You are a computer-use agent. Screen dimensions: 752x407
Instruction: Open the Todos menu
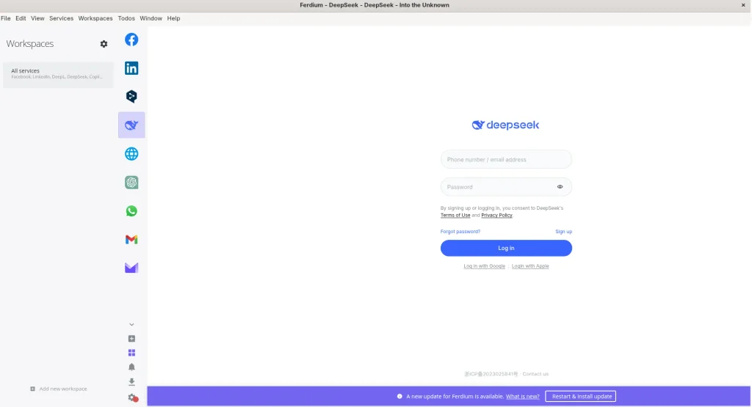pyautogui.click(x=126, y=18)
